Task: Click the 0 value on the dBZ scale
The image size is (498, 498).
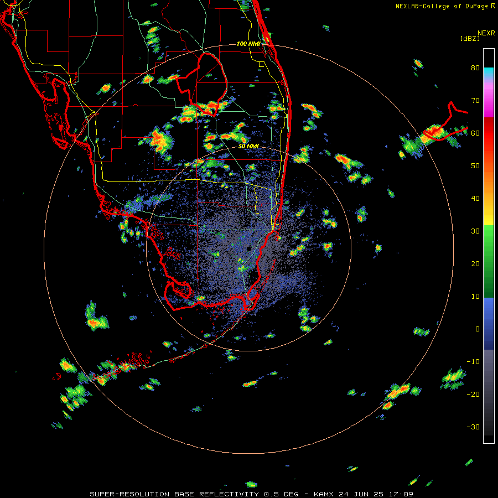Action: tap(478, 329)
